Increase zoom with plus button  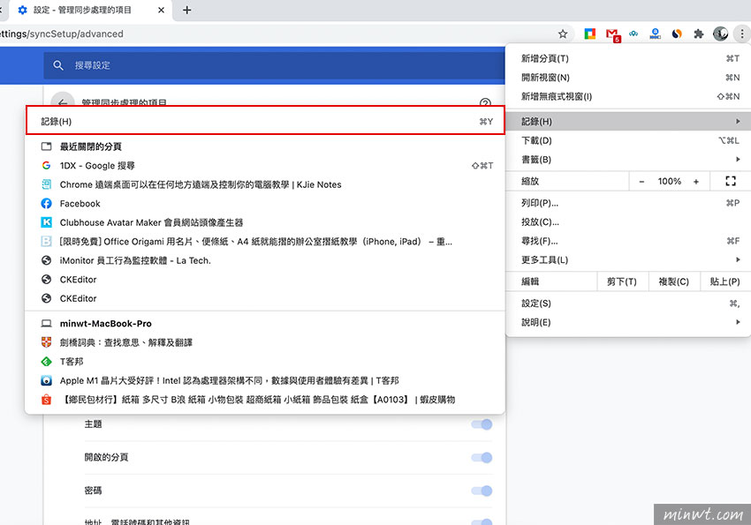click(696, 182)
